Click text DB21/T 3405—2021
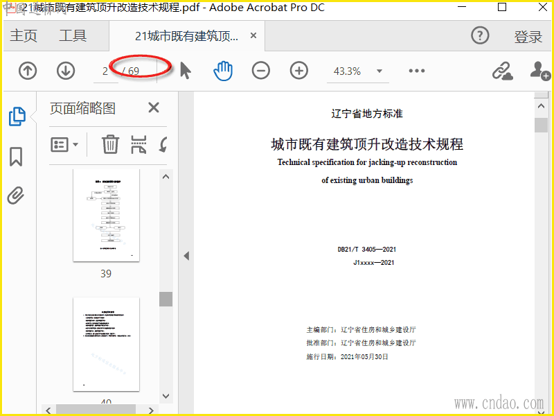This screenshot has height=416, width=554. [x=367, y=250]
